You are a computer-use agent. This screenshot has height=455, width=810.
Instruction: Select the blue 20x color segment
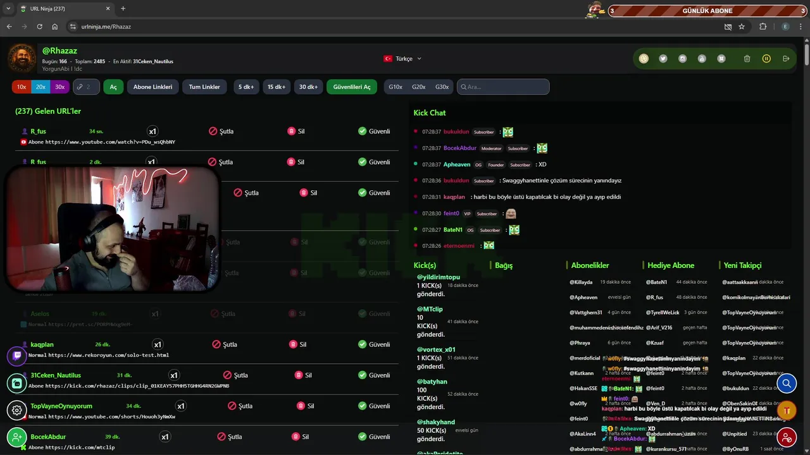[x=40, y=87]
